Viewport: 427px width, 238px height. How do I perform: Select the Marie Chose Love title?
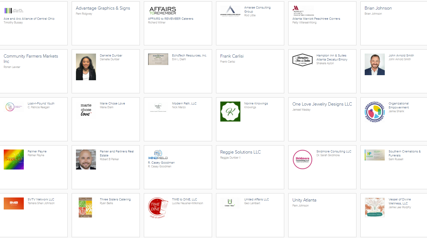[x=112, y=103]
